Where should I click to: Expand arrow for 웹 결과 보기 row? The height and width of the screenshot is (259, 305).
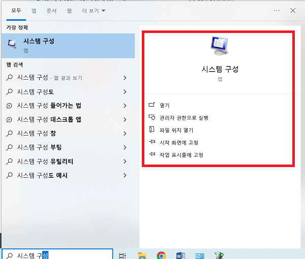click(x=125, y=78)
